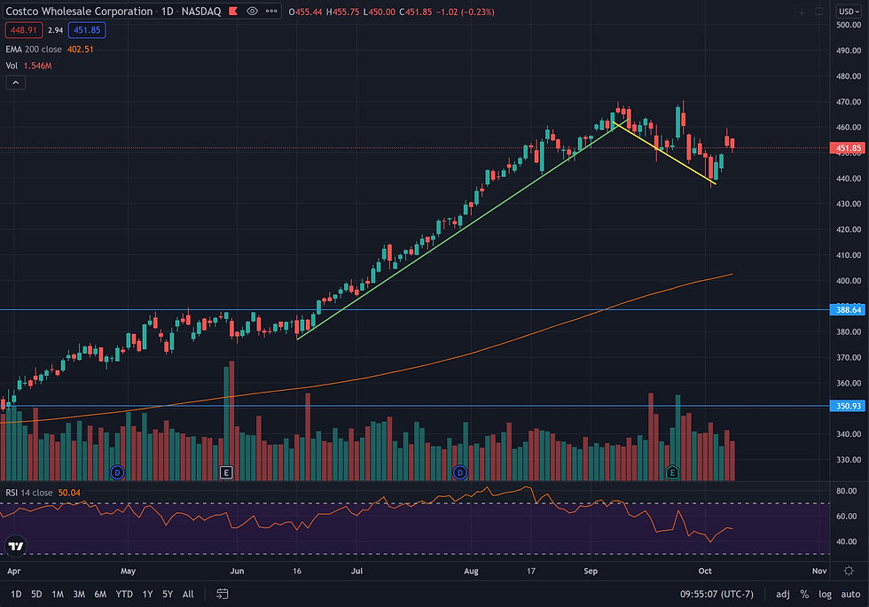Click the 09:55:07 (UTC-7) timezone clock

(716, 595)
